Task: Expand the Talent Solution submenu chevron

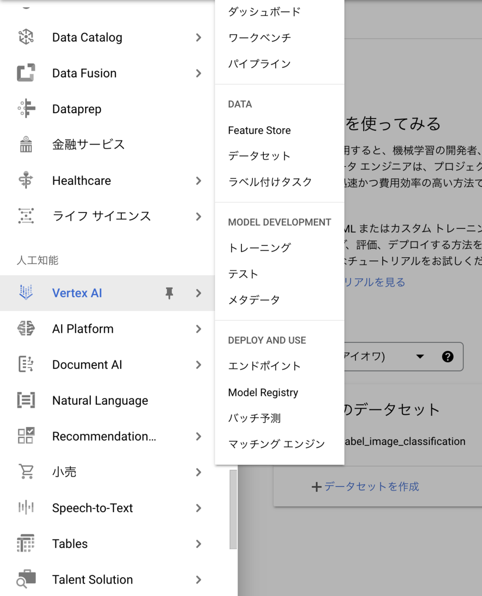Action: pyautogui.click(x=198, y=579)
